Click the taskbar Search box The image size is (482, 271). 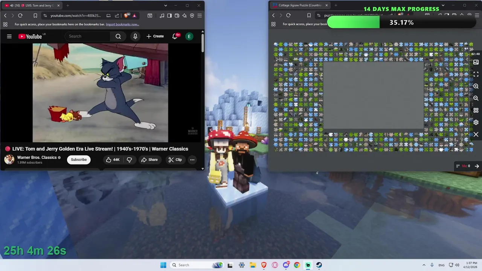tap(197, 265)
